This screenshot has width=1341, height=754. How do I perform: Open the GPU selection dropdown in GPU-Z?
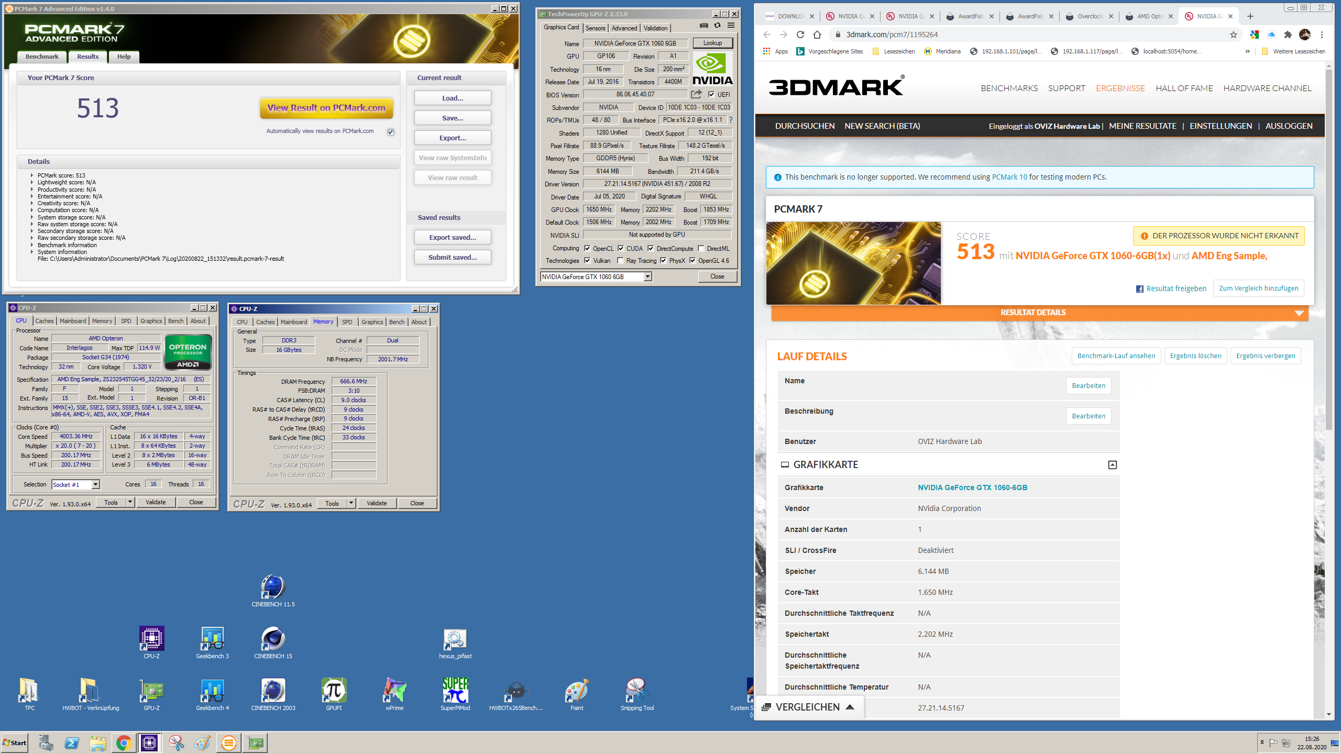647,276
